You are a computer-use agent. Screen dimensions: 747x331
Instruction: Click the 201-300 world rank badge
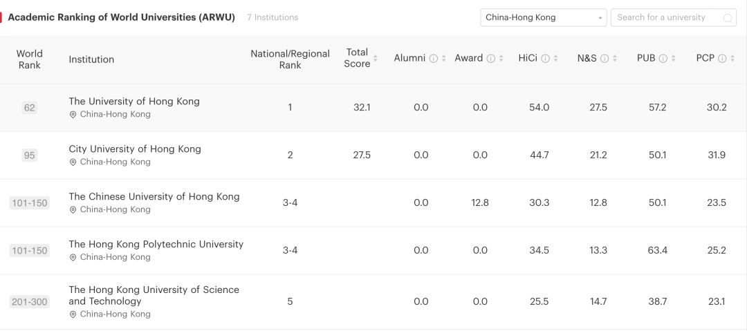point(30,302)
